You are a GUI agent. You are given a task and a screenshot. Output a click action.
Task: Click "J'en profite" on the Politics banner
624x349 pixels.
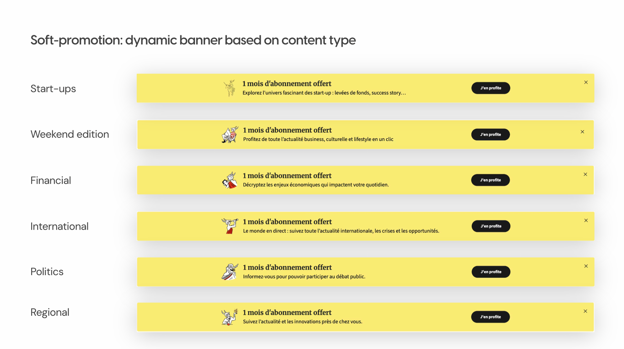[491, 272]
